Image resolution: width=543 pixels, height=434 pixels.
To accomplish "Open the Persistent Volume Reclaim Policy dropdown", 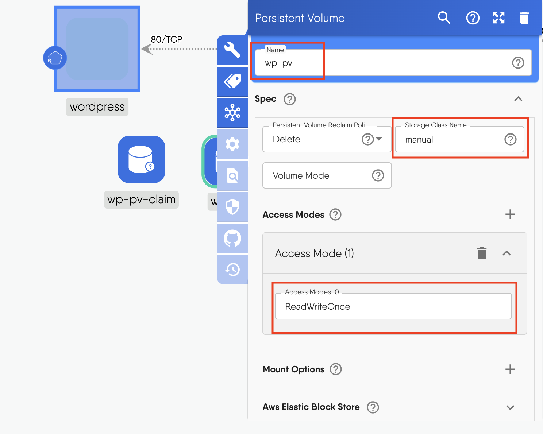I will pyautogui.click(x=378, y=139).
